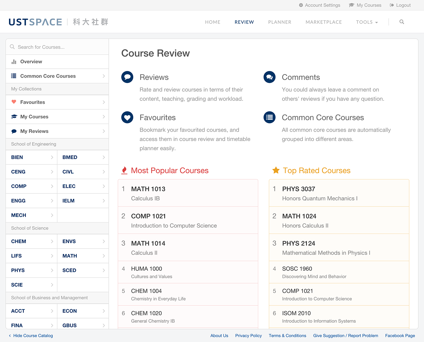Open the SCED department courses
This screenshot has height=342, width=424.
[83, 270]
